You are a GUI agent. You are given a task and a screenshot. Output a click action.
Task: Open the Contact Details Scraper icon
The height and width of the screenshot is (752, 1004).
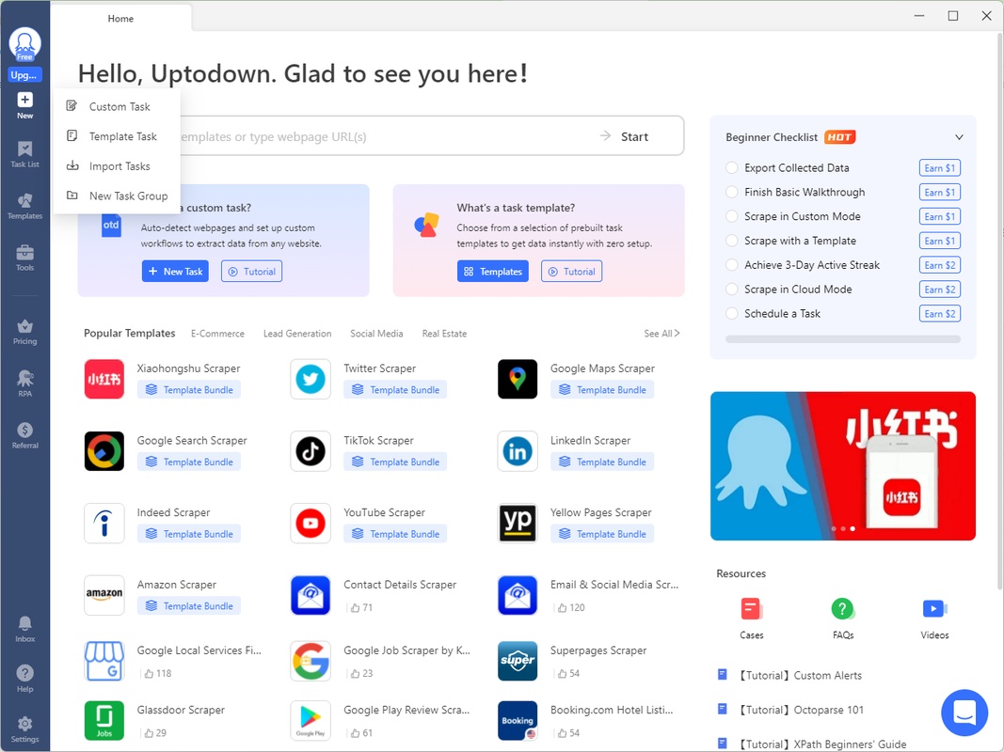pos(311,595)
